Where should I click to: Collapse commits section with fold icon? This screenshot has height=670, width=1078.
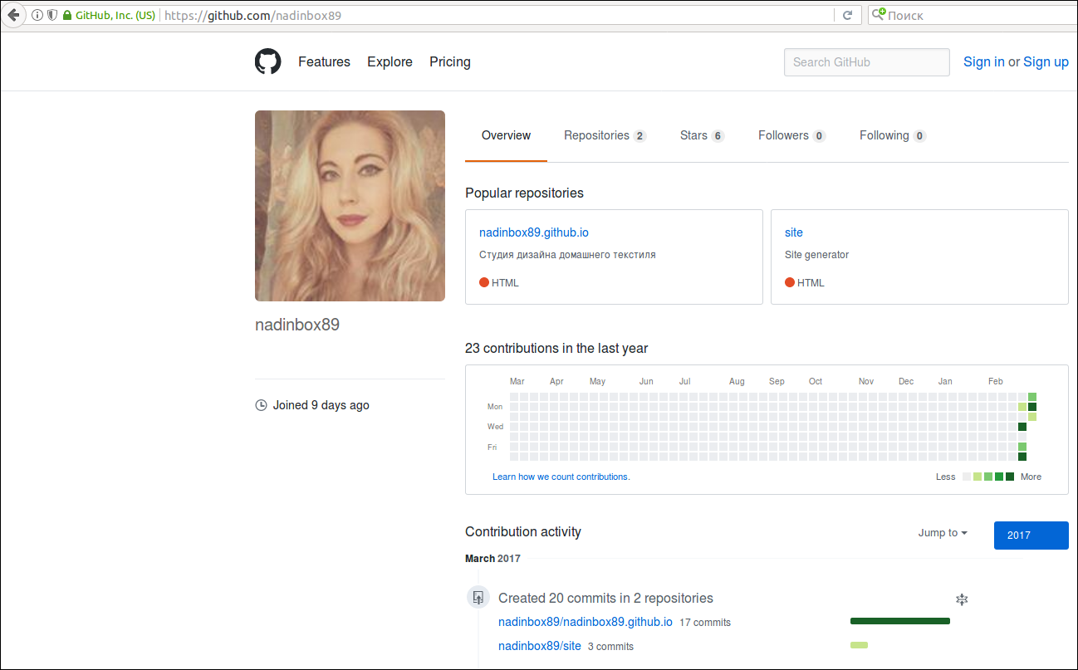coord(962,599)
